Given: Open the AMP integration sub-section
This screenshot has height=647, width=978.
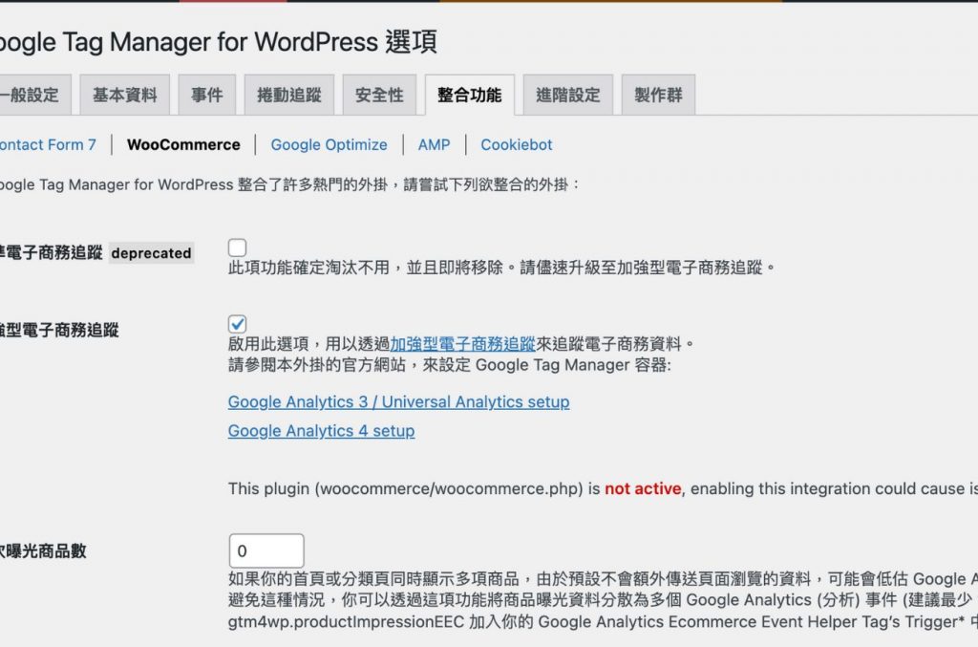Looking at the screenshot, I should coord(435,144).
